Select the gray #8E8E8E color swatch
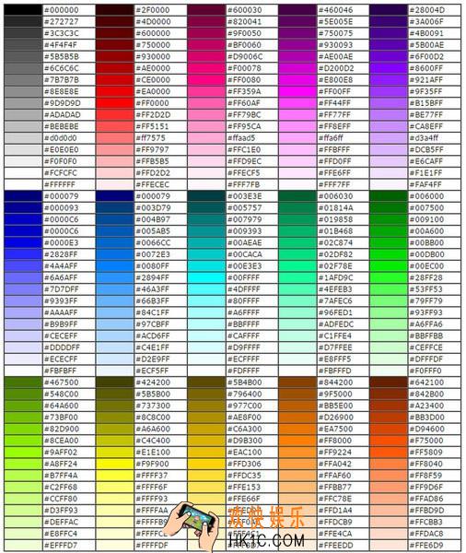The width and height of the screenshot is (466, 553). [23, 91]
